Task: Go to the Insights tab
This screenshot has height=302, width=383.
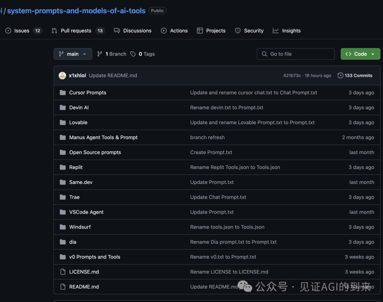Action: click(291, 31)
